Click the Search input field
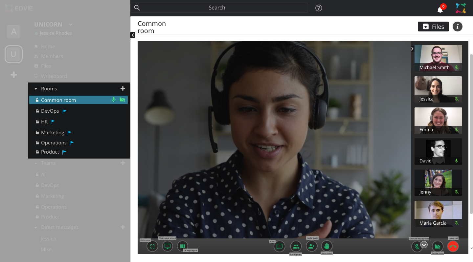The height and width of the screenshot is (262, 473). (x=219, y=8)
